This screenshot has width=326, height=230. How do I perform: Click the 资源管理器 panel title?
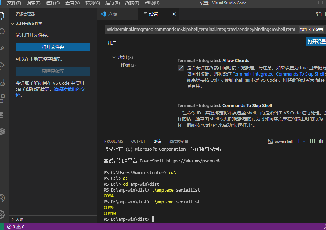coord(25,14)
